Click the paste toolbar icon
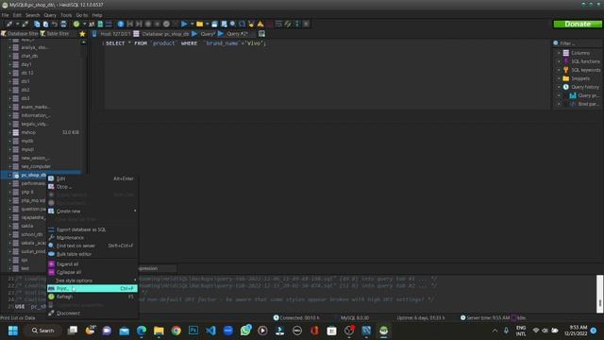604x340 pixels. [x=45, y=24]
